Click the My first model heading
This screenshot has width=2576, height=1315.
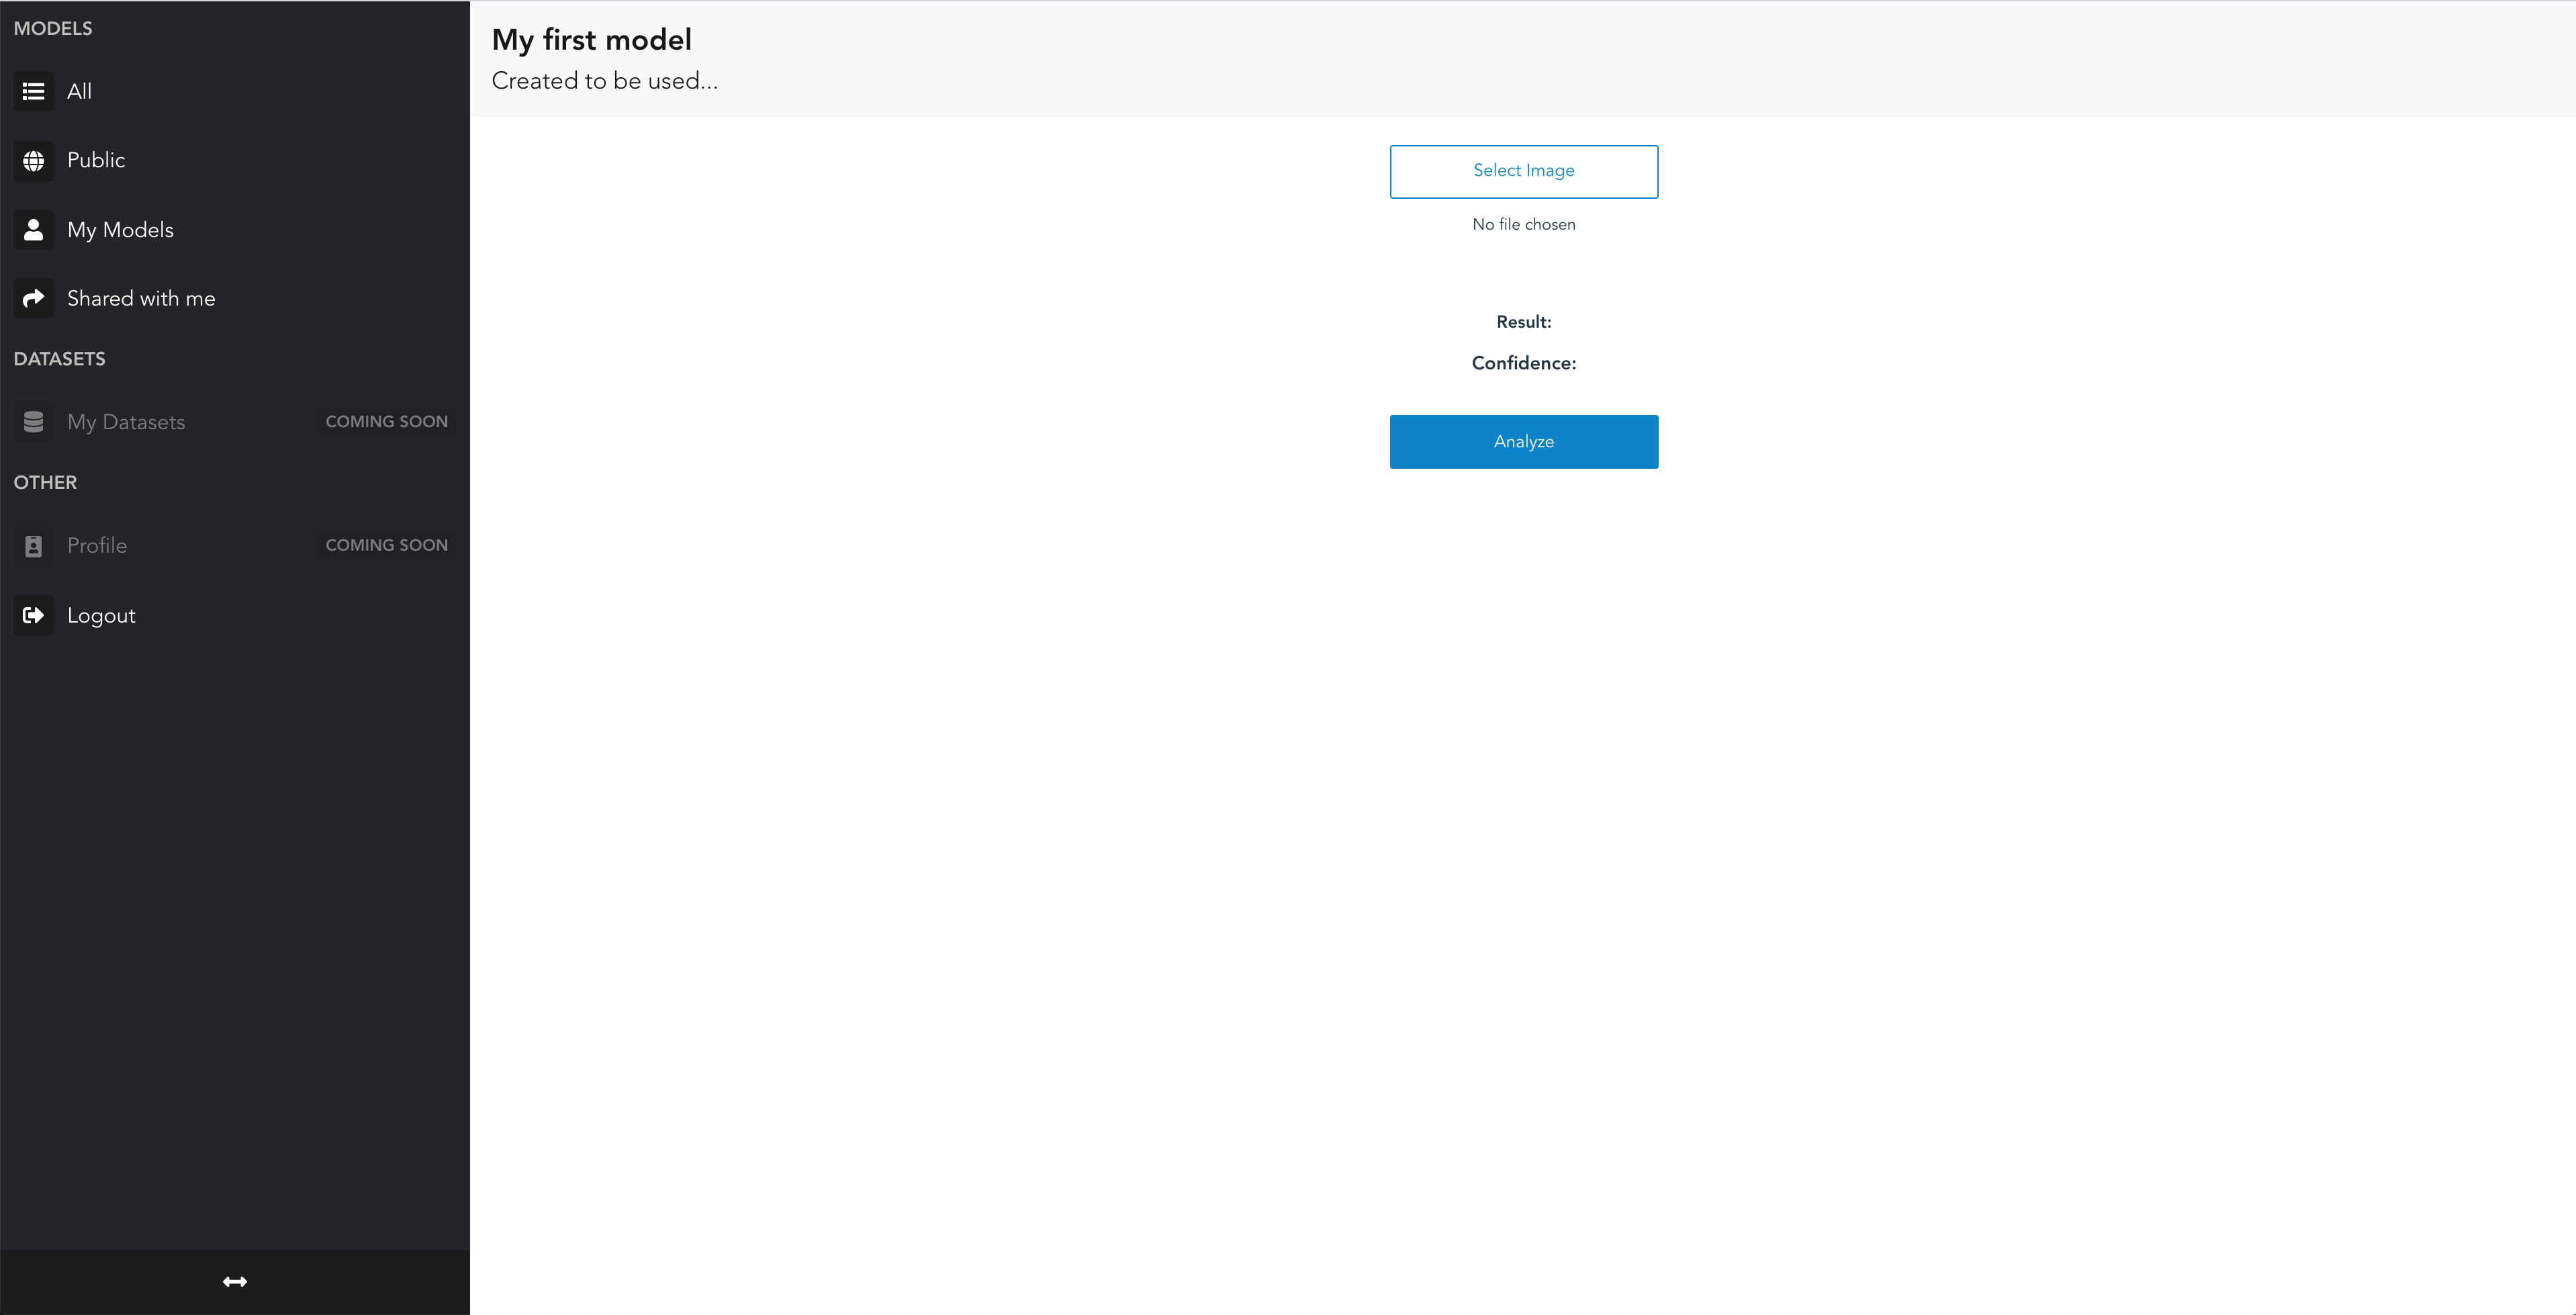[x=591, y=40]
